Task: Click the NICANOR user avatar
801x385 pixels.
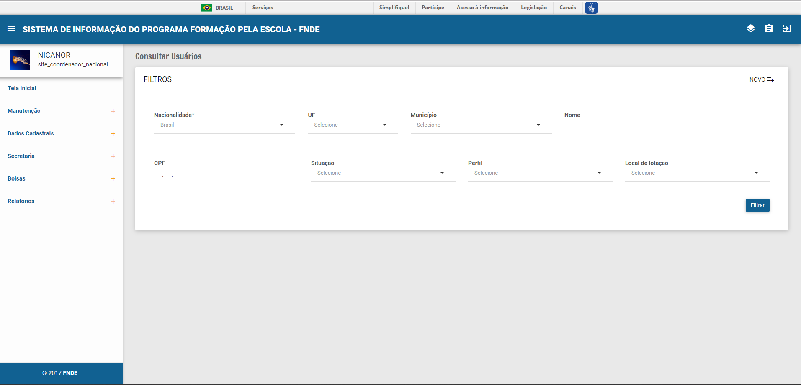Action: (x=20, y=60)
